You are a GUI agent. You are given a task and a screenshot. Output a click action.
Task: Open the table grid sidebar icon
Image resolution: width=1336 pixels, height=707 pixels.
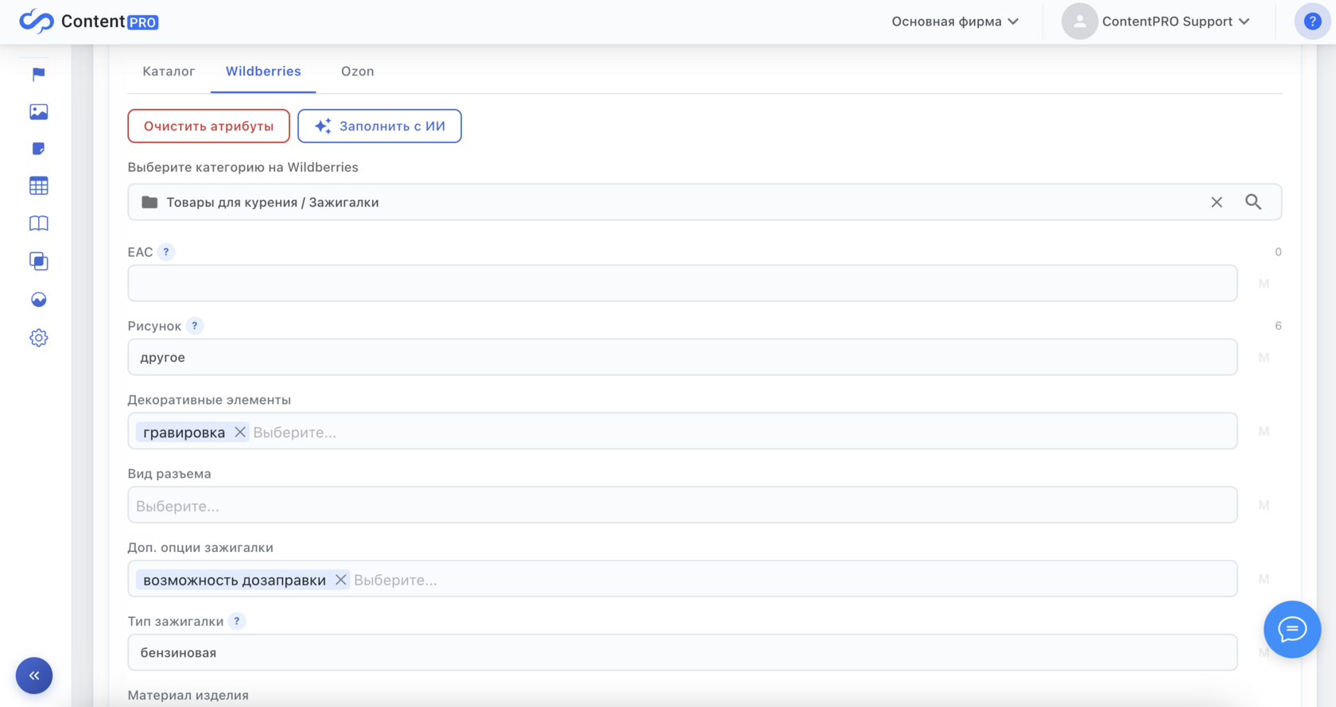click(38, 186)
